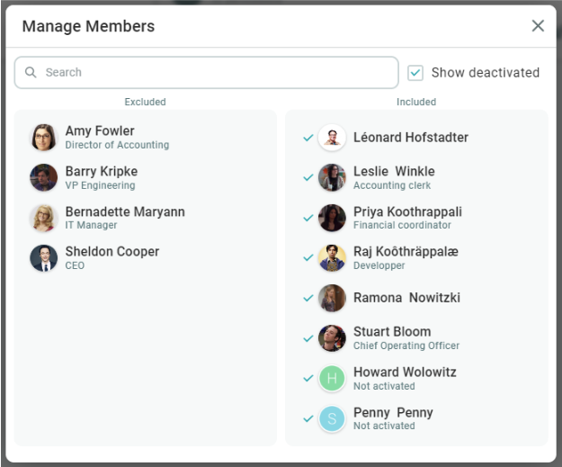
Task: Deselect the checkmark by Ramona Nowitzki
Action: pos(308,298)
